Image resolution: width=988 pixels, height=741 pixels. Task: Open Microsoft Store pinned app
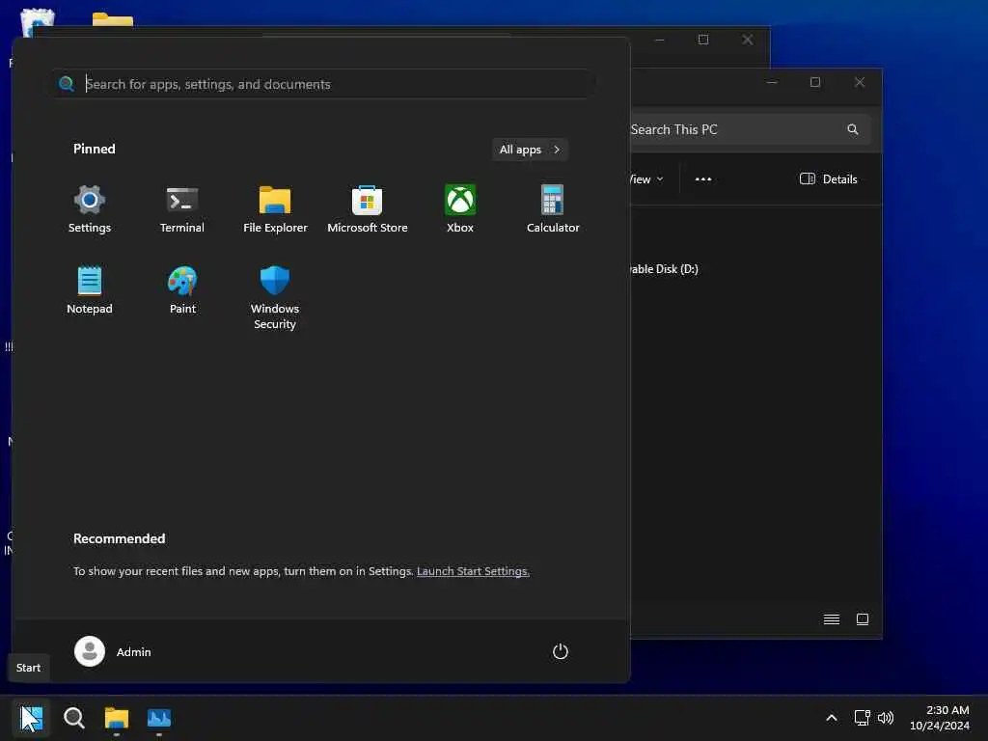[x=368, y=208]
